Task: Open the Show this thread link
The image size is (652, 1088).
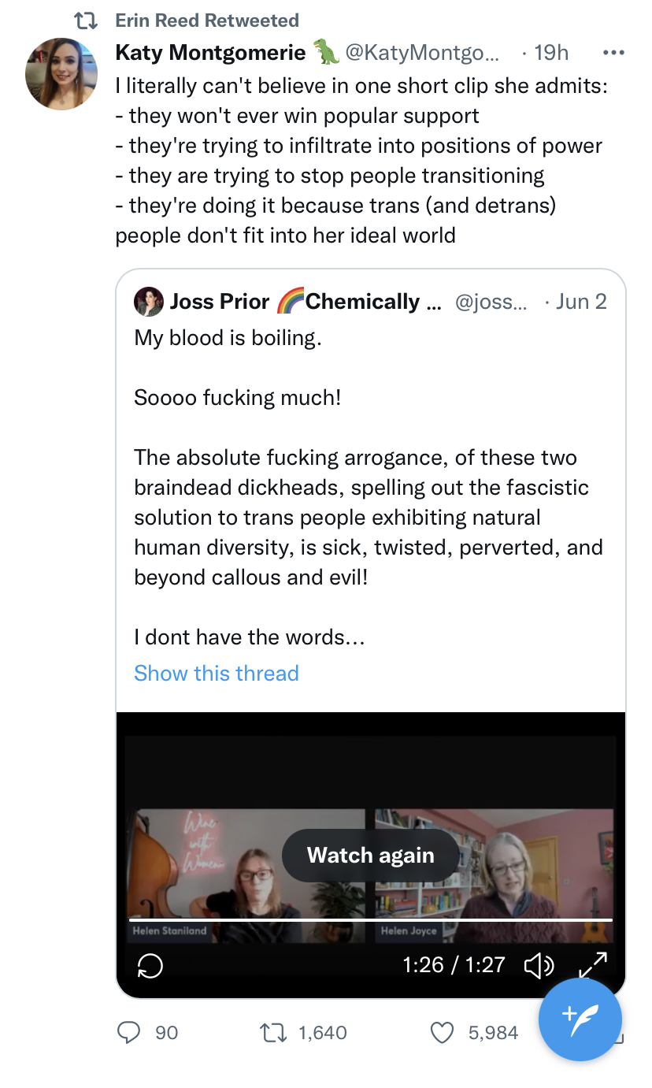Action: [x=217, y=673]
